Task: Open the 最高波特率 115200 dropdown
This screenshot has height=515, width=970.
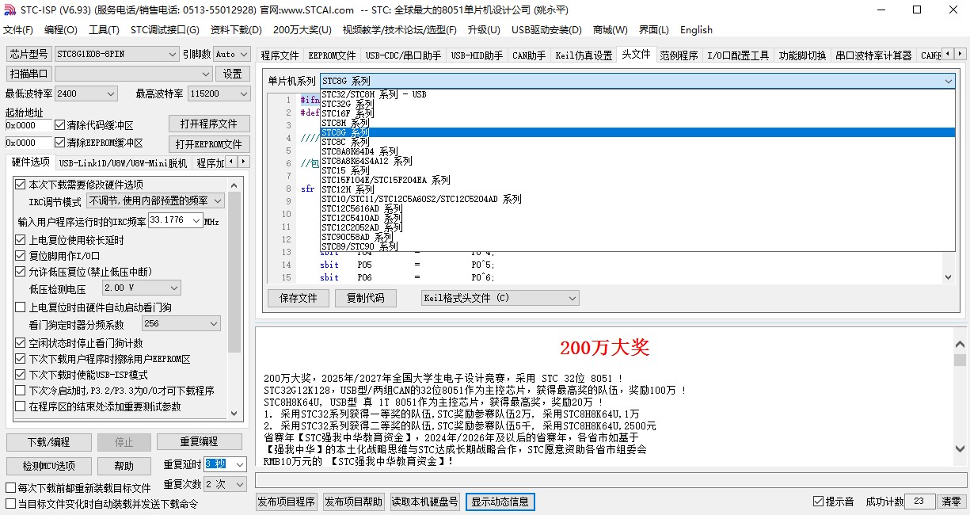Action: coord(219,93)
